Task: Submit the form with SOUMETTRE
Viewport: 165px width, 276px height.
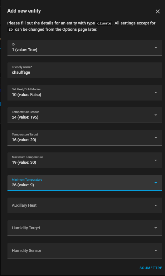Action: [x=151, y=268]
